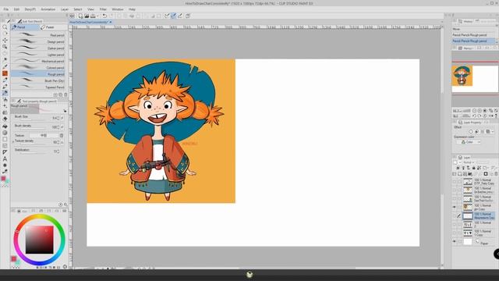
Task: Toggle visibility of the selected highlighted layer
Action: [455, 215]
